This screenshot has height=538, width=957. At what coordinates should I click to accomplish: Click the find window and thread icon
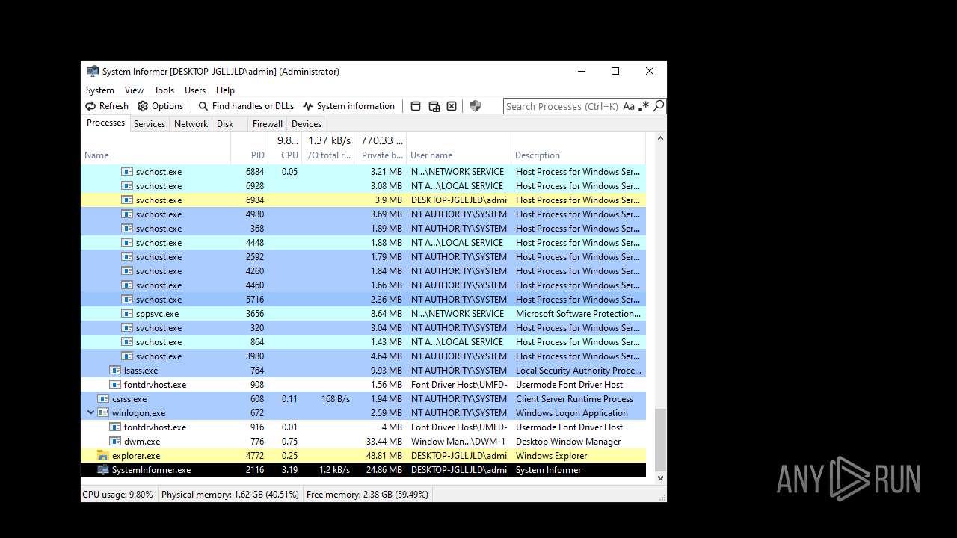(434, 106)
